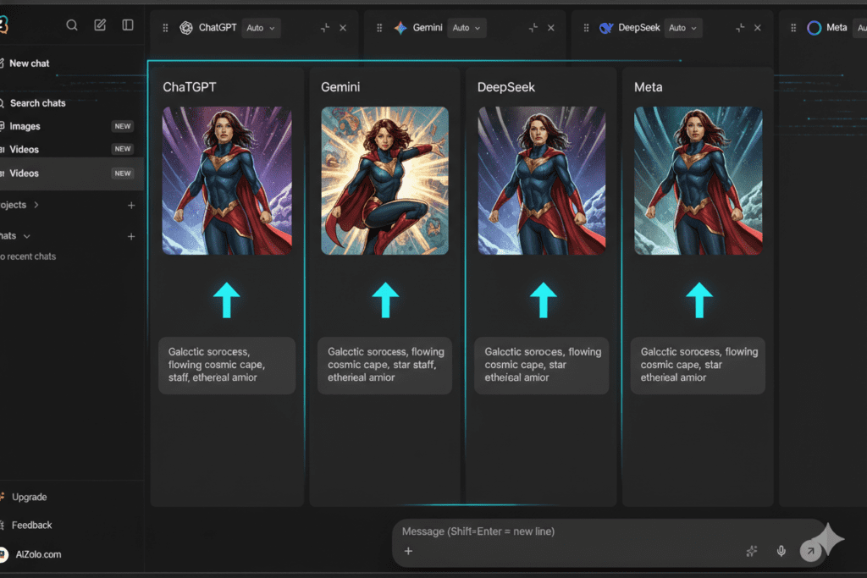The height and width of the screenshot is (578, 867).
Task: Open the Auto model dropdown for Gemini
Action: point(467,27)
